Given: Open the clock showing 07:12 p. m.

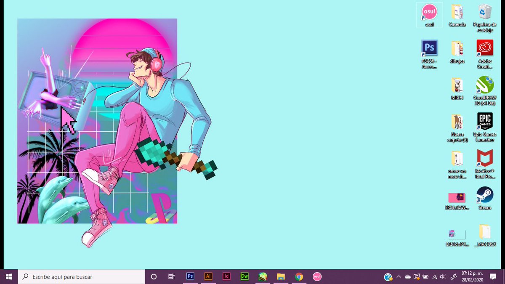Looking at the screenshot, I should click(x=472, y=276).
